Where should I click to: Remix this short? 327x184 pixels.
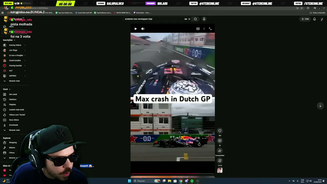point(220,161)
